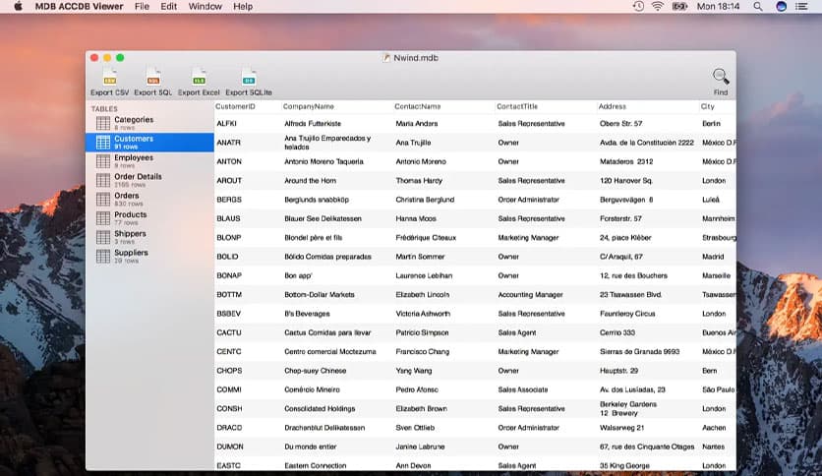Click the Wi-Fi status icon

pos(658,6)
